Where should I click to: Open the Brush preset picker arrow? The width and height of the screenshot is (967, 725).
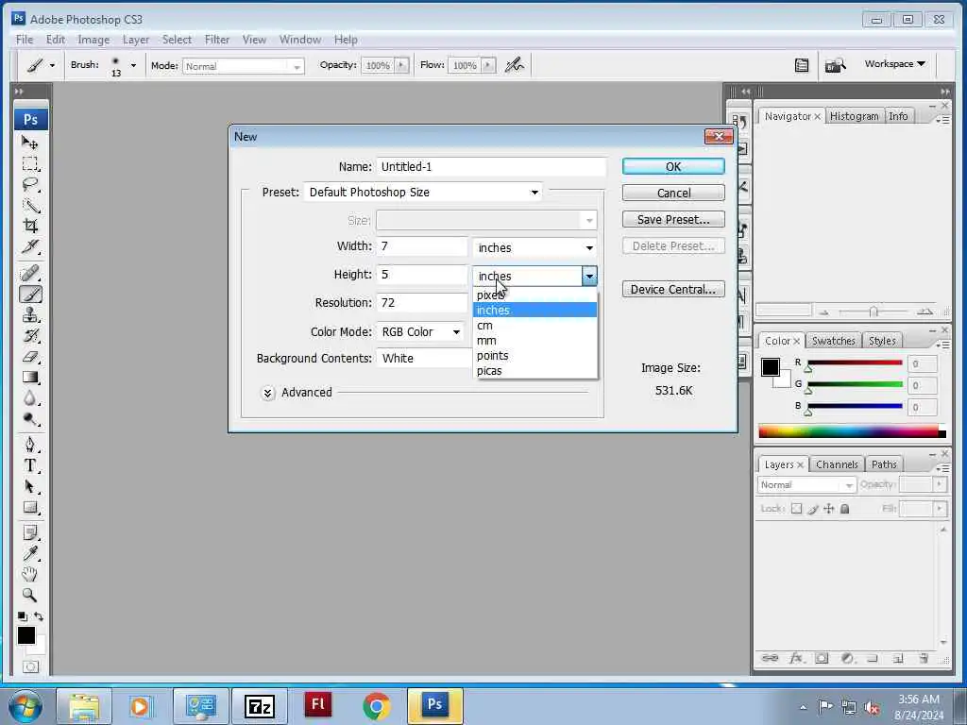(x=133, y=65)
